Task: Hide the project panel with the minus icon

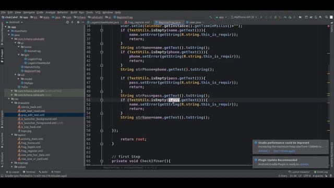Action: coord(82,22)
